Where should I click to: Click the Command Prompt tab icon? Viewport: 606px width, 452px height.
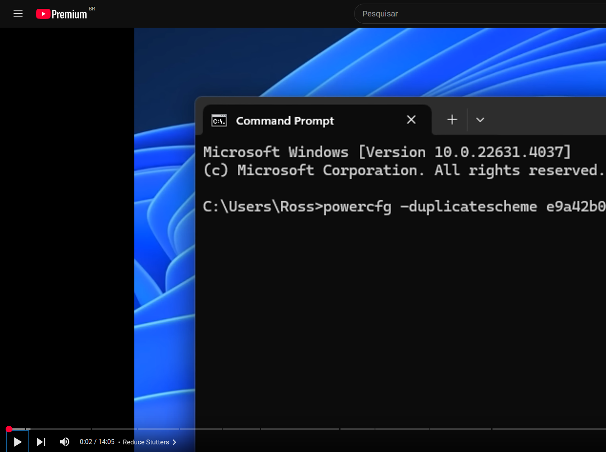[219, 120]
